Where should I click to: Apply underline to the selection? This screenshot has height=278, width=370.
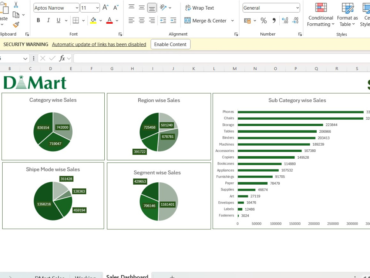58,20
